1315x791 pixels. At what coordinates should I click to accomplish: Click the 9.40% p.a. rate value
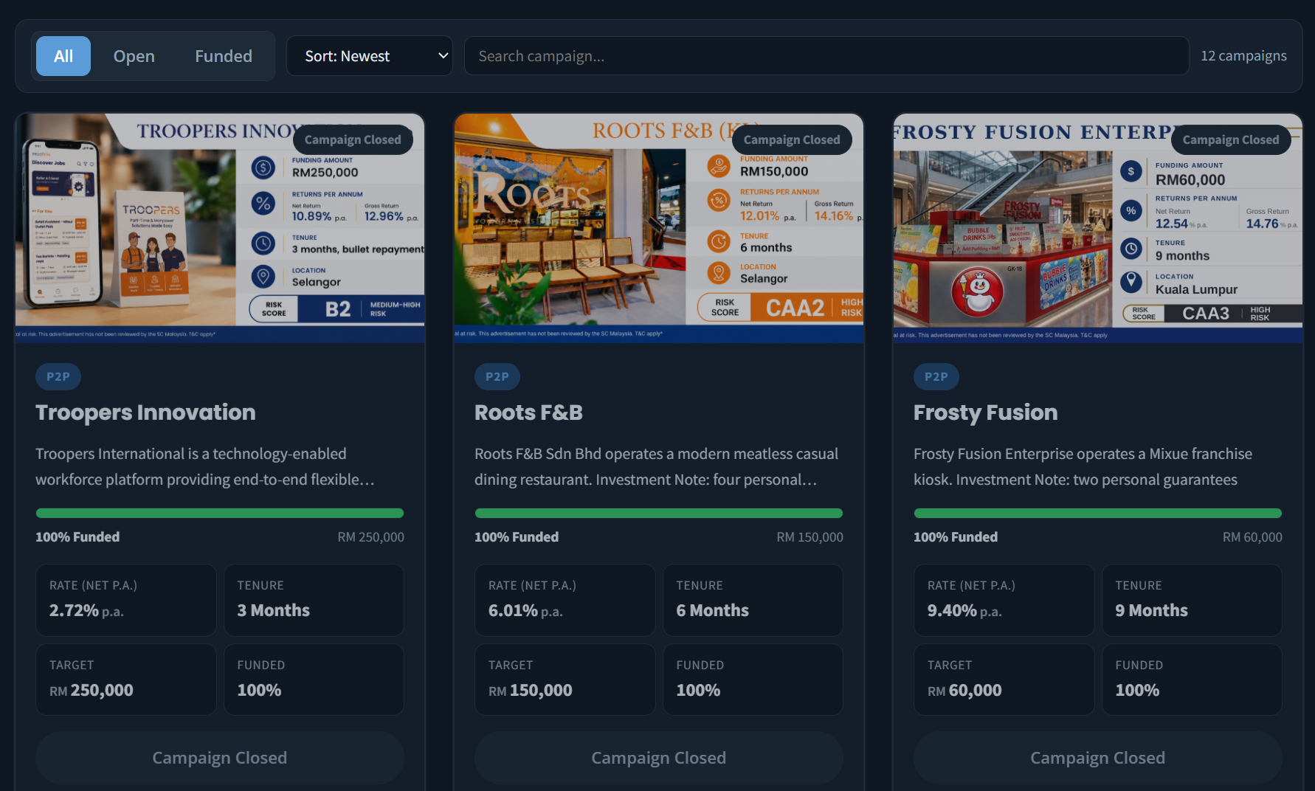(964, 610)
